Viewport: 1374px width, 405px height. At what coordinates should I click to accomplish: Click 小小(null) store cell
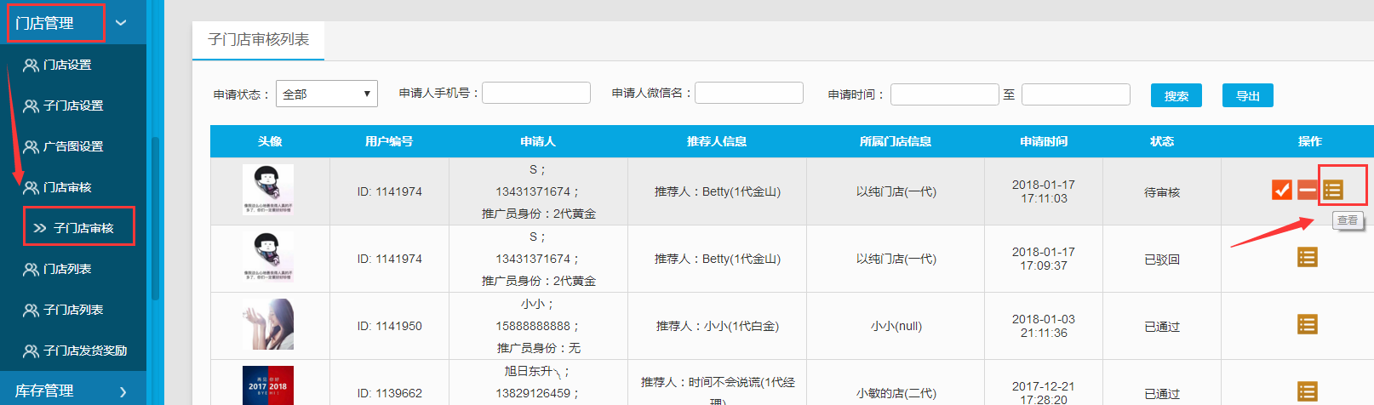(896, 326)
